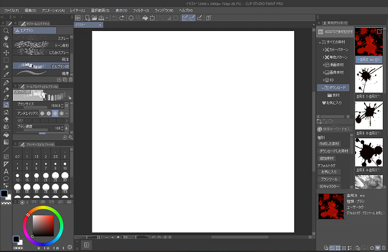The height and width of the screenshot is (252, 388).
Task: Click the Clear/delete sunburst icon in command bar
Action: [x=131, y=18]
